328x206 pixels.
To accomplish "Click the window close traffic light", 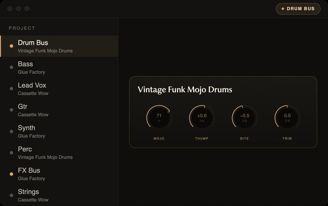I will 10,9.
